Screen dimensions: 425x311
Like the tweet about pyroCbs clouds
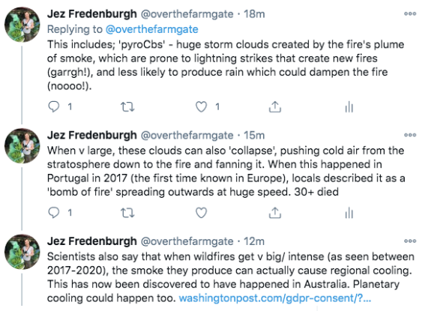[201, 106]
